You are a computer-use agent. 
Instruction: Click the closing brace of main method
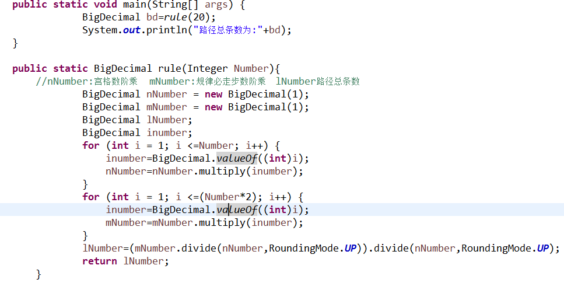15,43
